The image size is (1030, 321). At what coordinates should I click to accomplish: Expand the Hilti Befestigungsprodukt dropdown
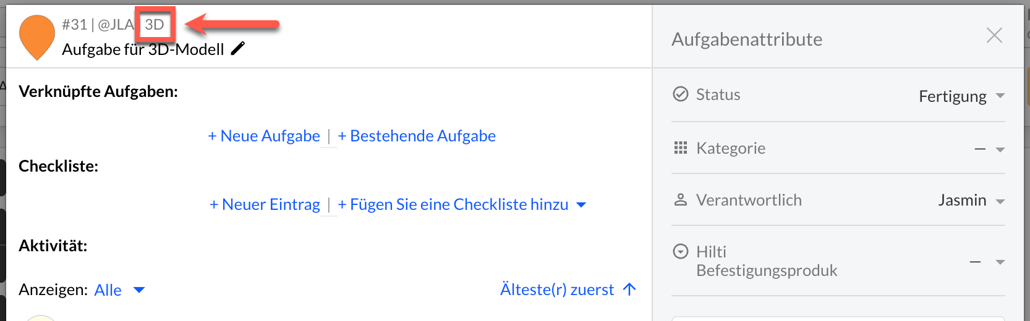(x=1000, y=262)
